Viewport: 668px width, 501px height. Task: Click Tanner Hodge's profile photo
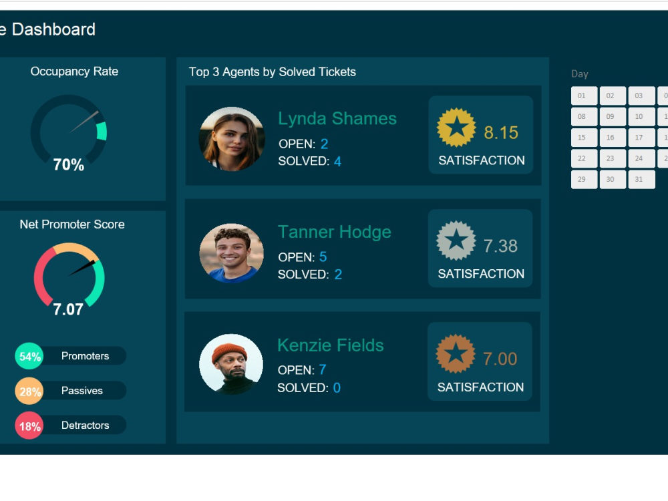pyautogui.click(x=231, y=252)
